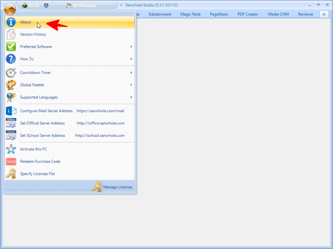Click the iSchool server icon

tap(11, 135)
